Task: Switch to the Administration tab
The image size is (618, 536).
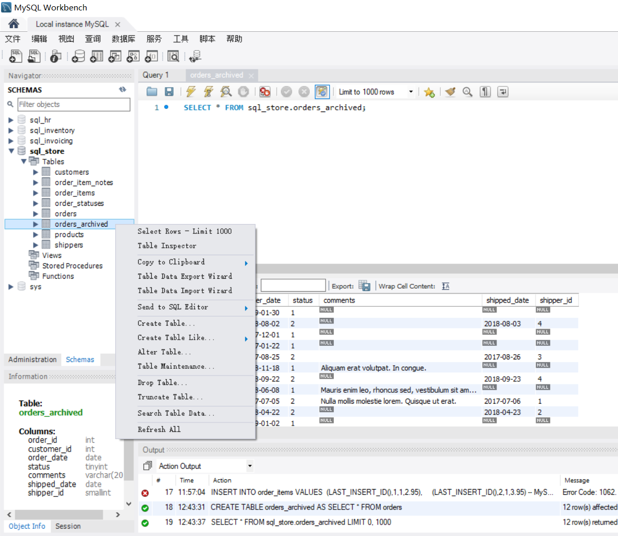Action: tap(32, 359)
